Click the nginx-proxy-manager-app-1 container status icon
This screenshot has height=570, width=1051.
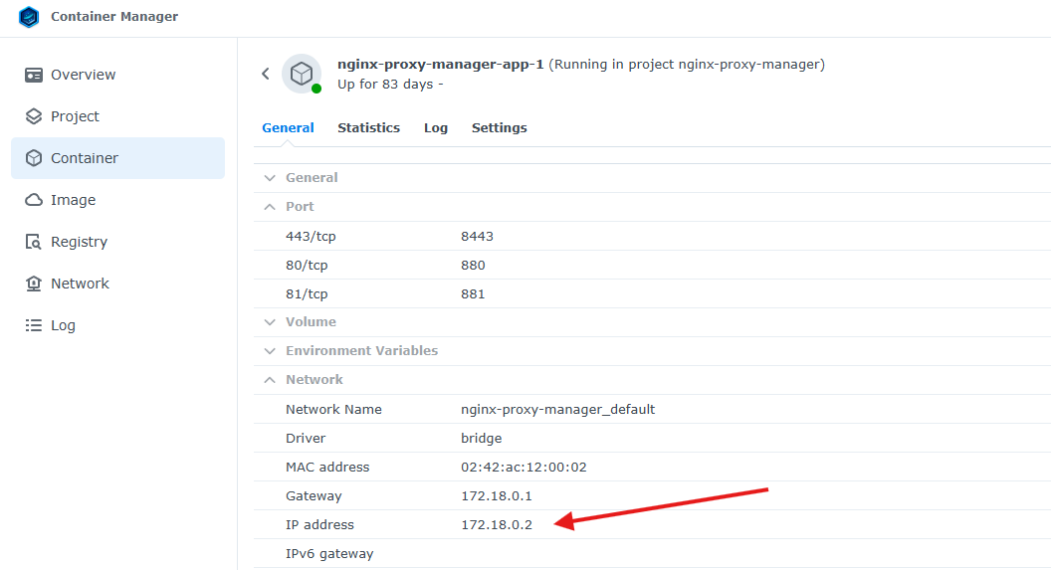coord(302,74)
